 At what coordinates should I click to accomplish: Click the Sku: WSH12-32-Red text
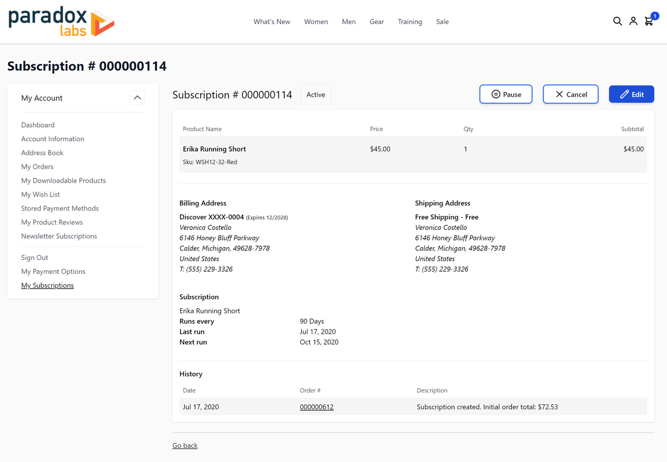pos(210,162)
